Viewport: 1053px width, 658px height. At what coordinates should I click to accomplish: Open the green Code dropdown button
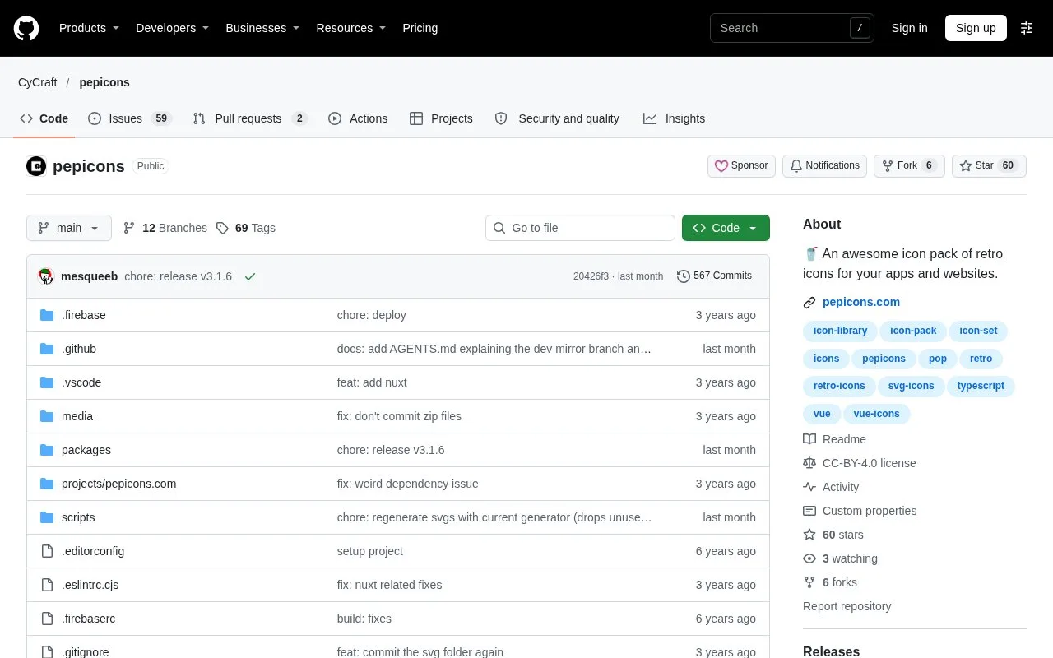[x=726, y=228]
